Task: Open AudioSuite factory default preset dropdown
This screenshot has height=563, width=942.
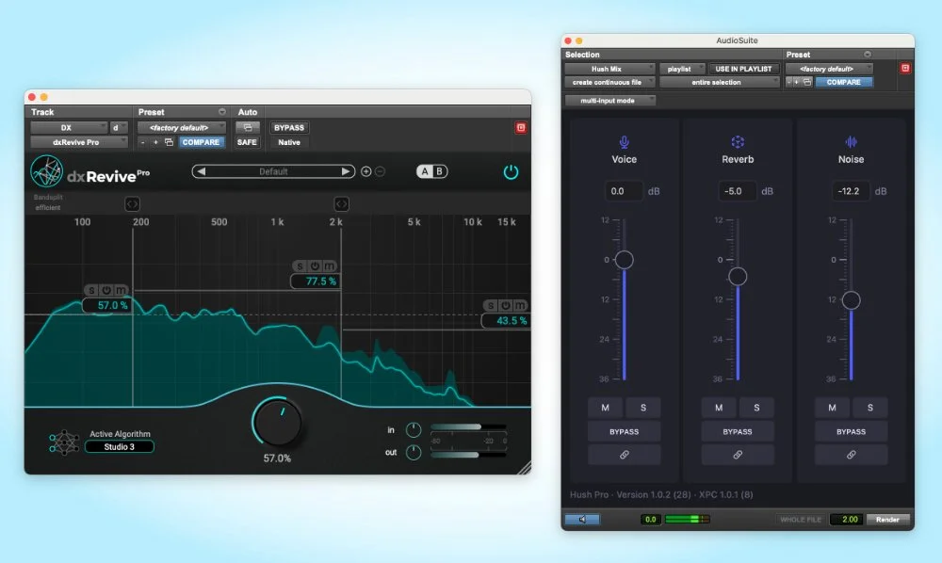Action: pyautogui.click(x=829, y=69)
